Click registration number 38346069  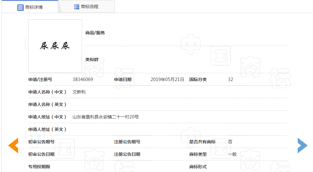point(83,79)
